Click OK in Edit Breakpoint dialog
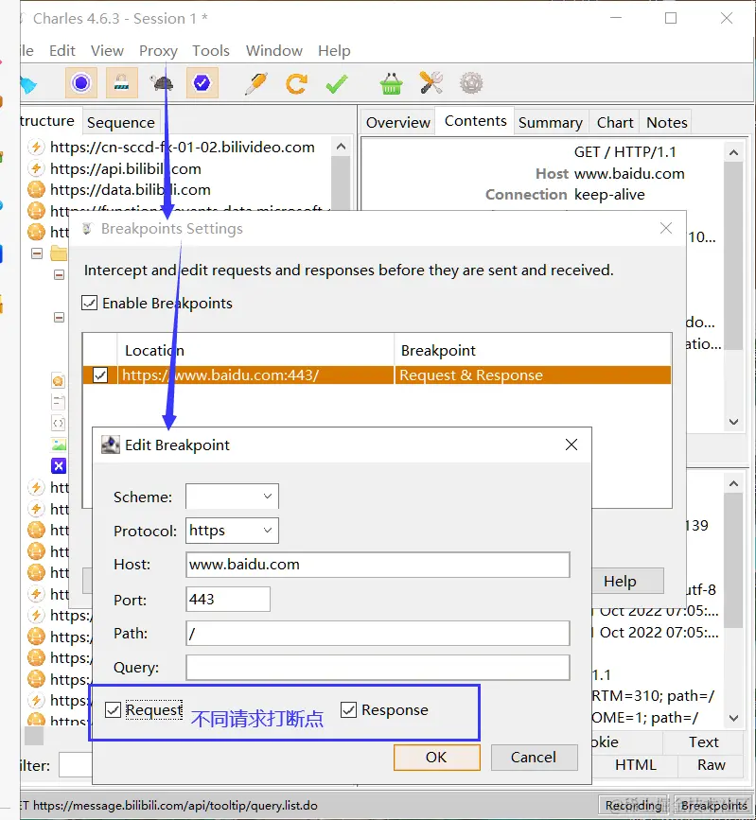Viewport: 756px width, 820px height. [436, 758]
